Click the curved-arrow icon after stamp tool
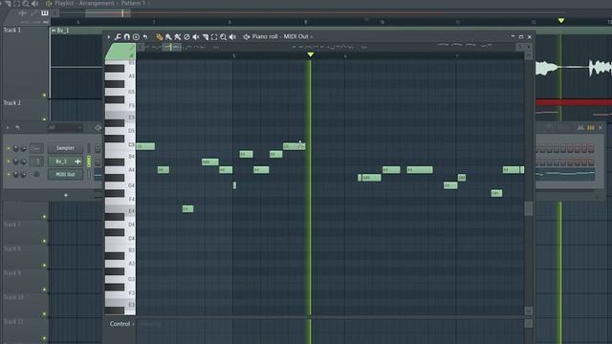 pos(145,37)
